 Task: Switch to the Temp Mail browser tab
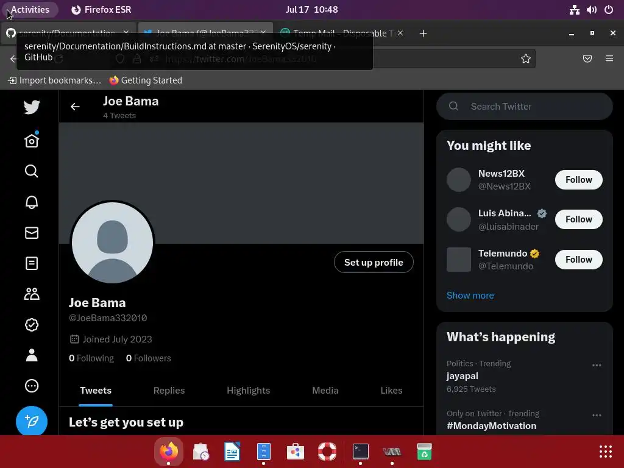pyautogui.click(x=341, y=34)
